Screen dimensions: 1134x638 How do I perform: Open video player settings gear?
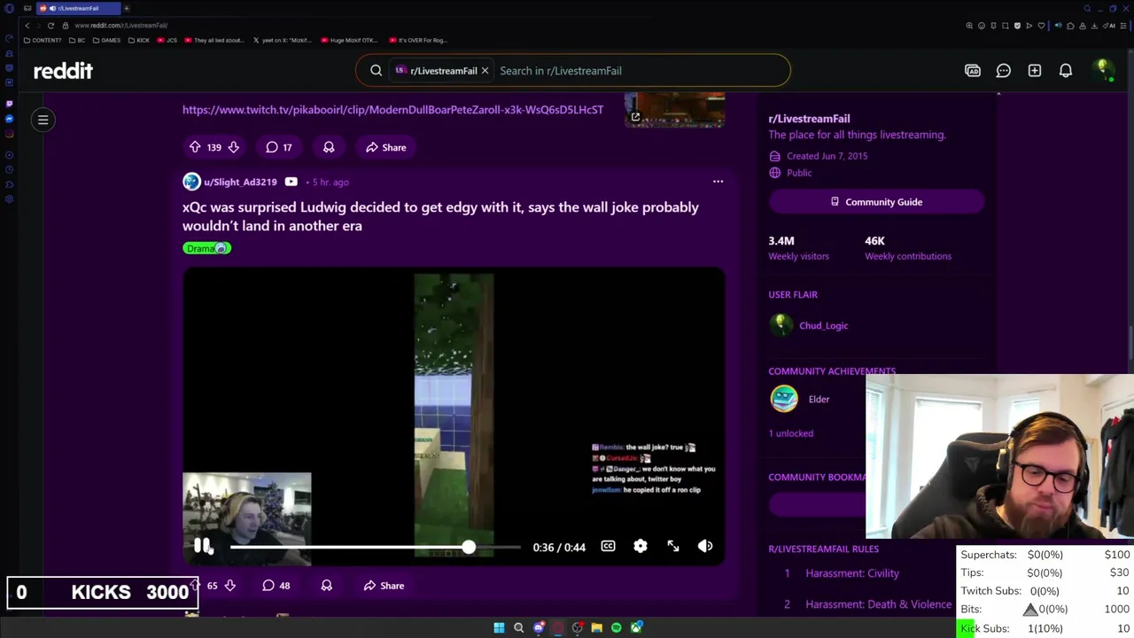click(x=641, y=547)
